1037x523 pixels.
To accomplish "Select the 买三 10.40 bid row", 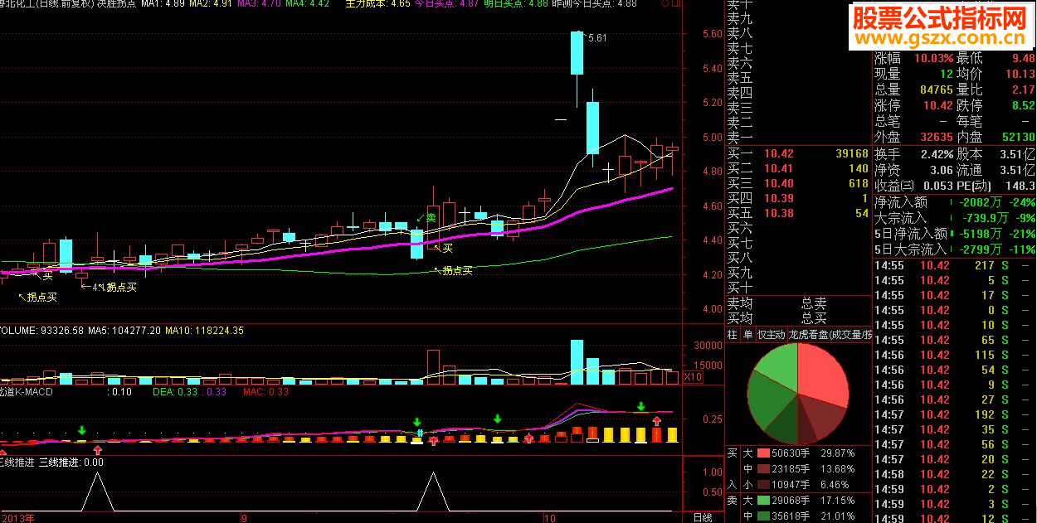I will tap(798, 184).
